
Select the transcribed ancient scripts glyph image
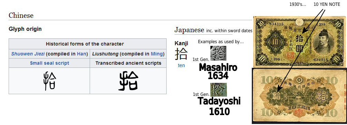point(128,81)
